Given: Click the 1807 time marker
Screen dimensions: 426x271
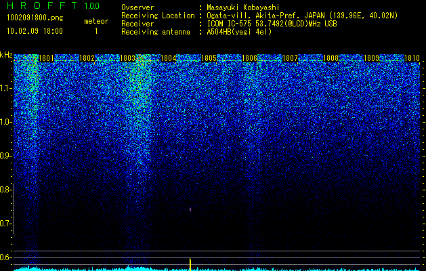Looking at the screenshot, I should pyautogui.click(x=290, y=58).
